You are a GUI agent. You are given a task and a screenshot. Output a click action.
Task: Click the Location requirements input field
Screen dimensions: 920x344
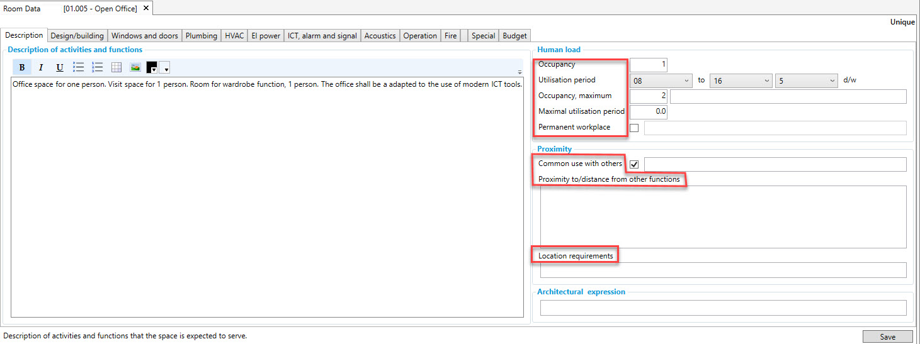point(723,270)
